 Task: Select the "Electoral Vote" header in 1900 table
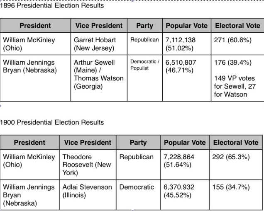pos(236,142)
